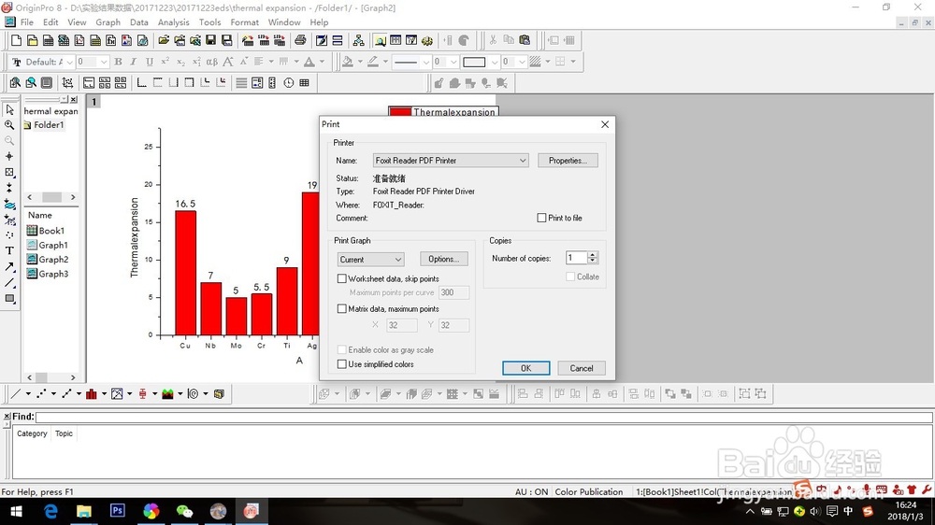Open printer Name dropdown

click(x=451, y=161)
